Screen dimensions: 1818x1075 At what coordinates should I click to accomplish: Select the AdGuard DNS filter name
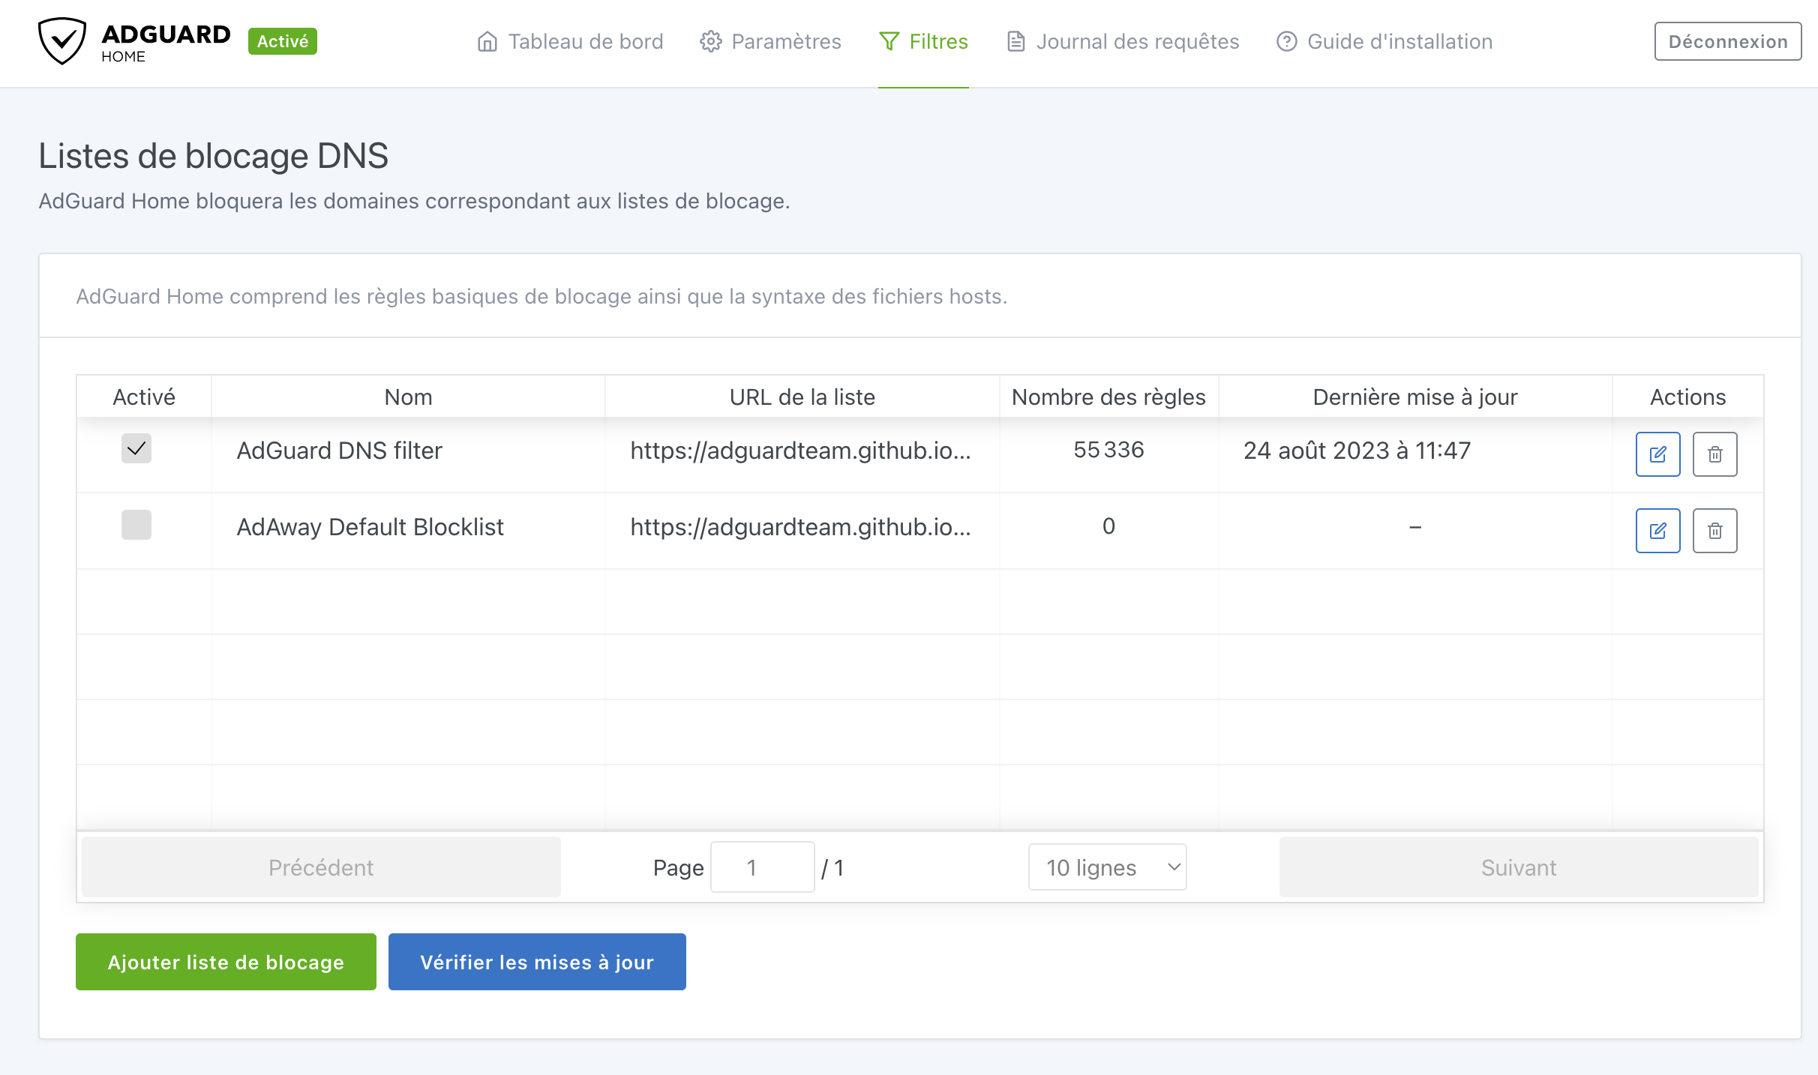click(x=340, y=451)
